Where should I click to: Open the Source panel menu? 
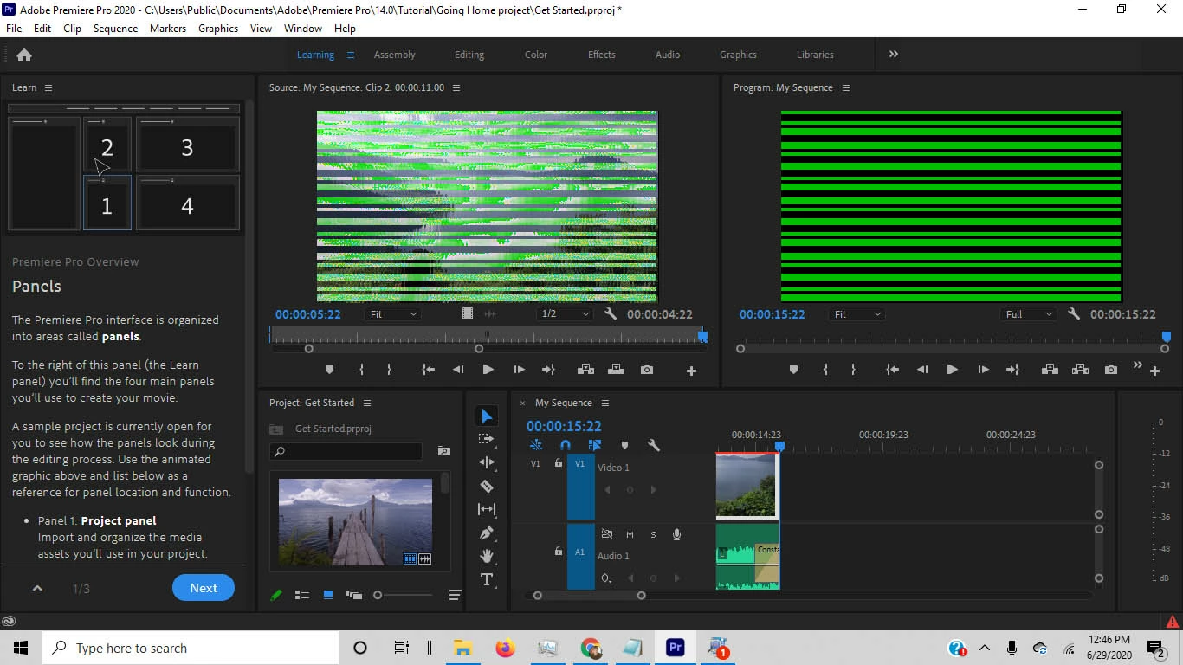click(456, 87)
